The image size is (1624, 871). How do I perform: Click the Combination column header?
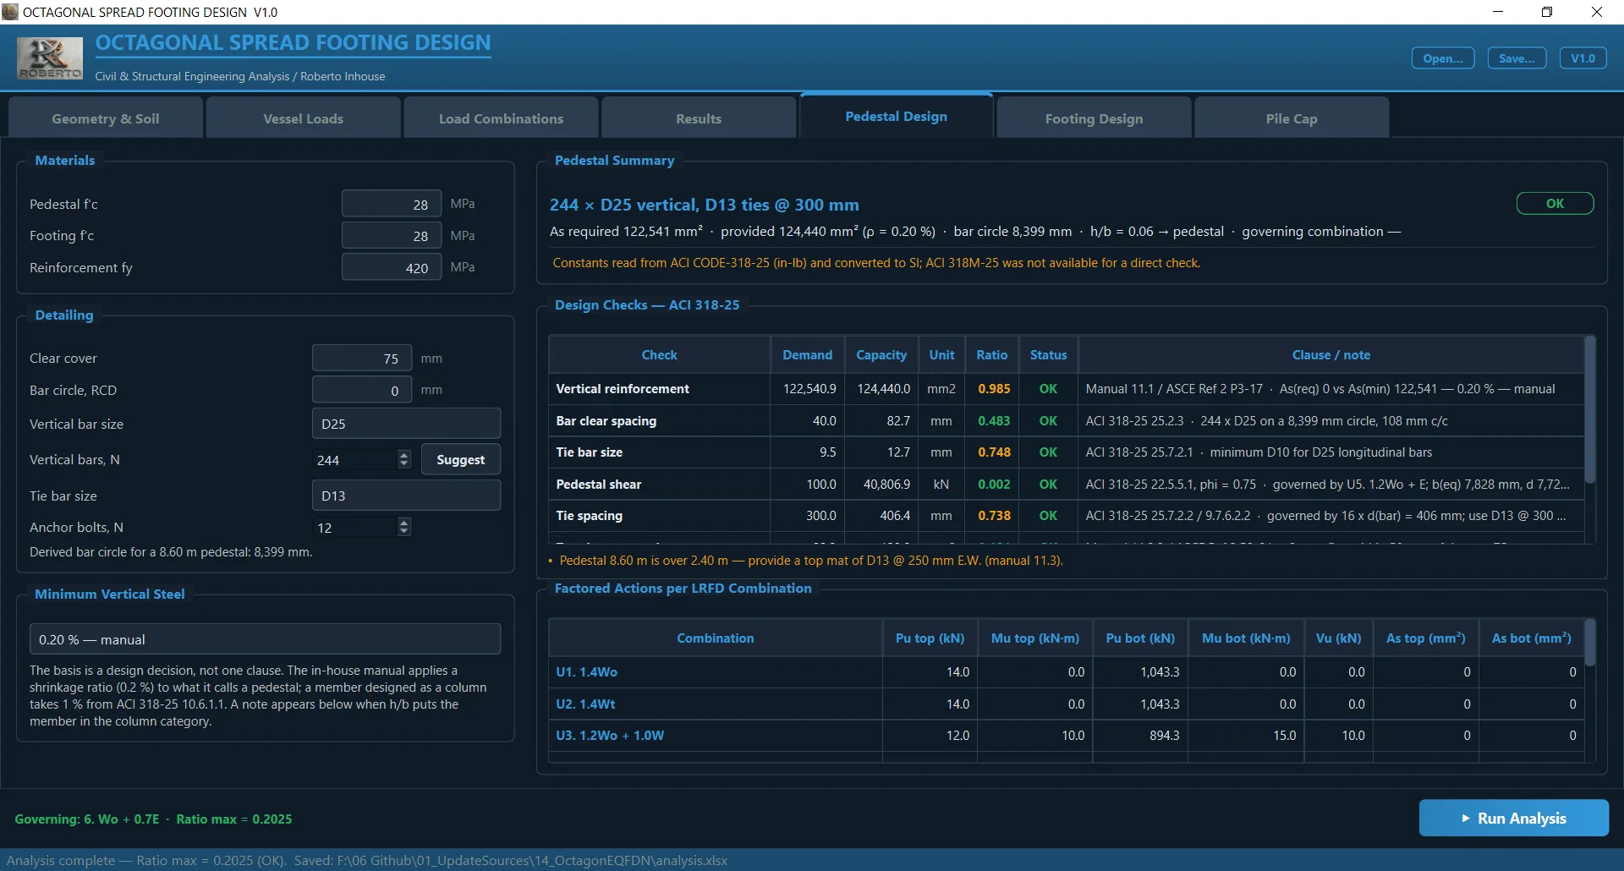(x=716, y=638)
